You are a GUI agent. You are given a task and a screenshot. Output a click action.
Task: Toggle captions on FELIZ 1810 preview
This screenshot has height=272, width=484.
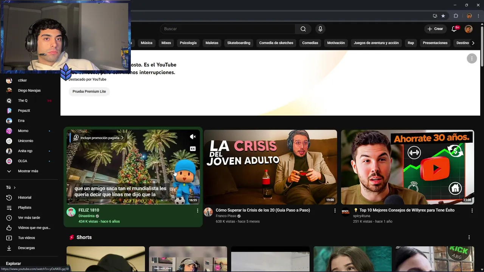(193, 149)
